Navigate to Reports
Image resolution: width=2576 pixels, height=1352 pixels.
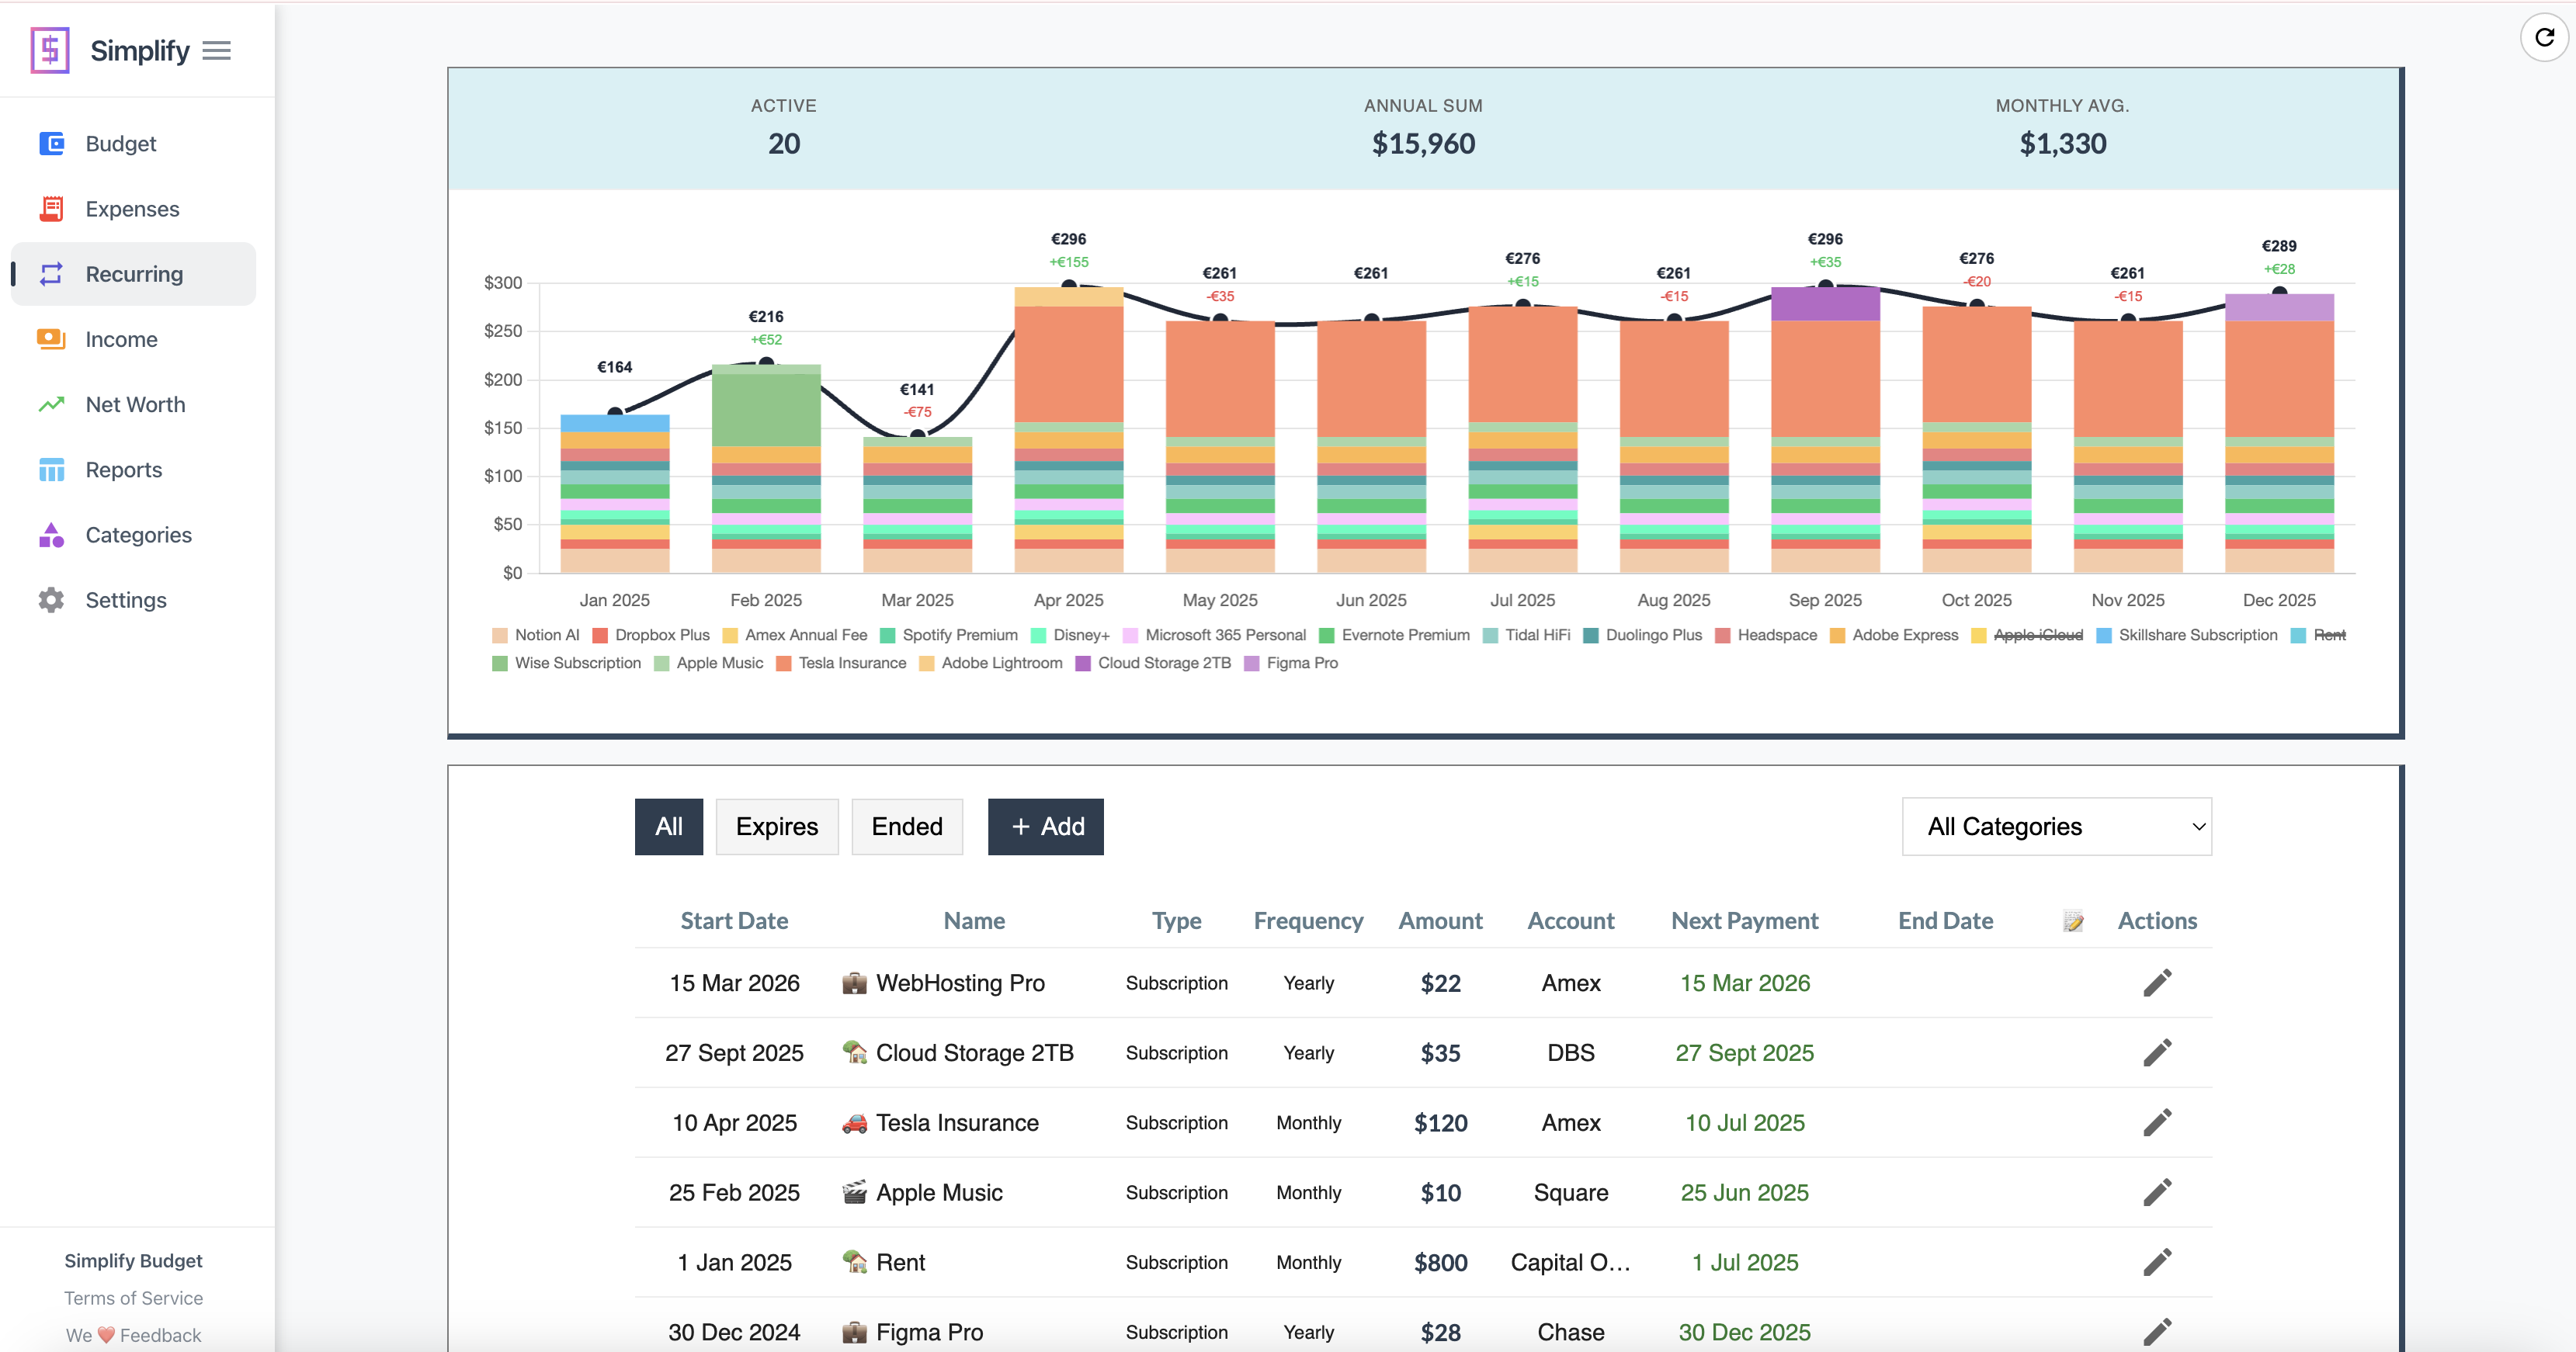(x=133, y=469)
